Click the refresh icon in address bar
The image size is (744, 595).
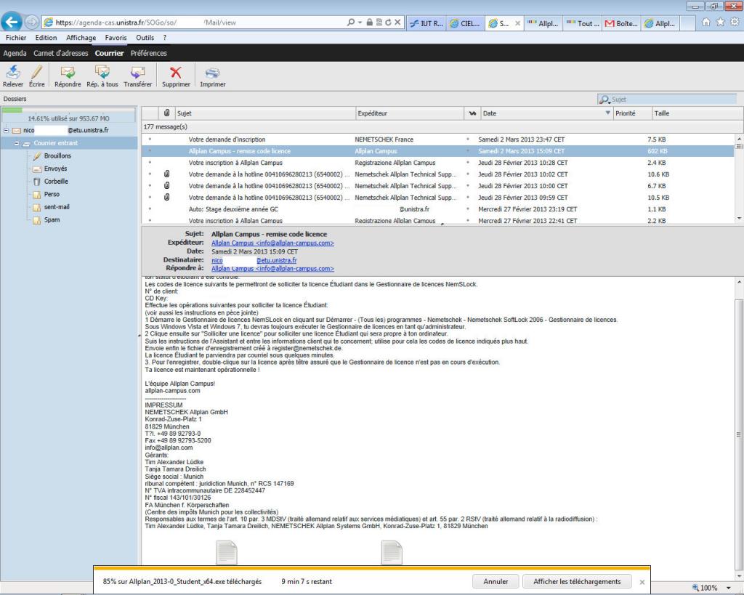coord(388,23)
